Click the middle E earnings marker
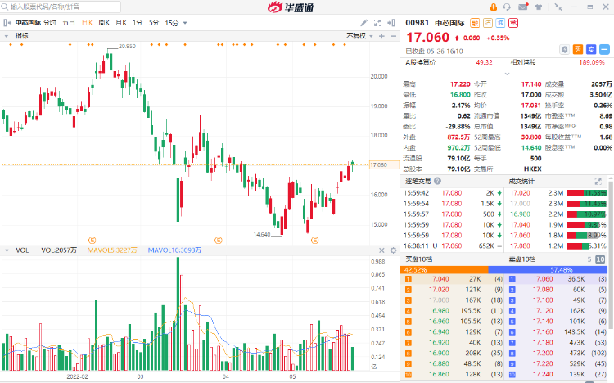 [x=219, y=240]
